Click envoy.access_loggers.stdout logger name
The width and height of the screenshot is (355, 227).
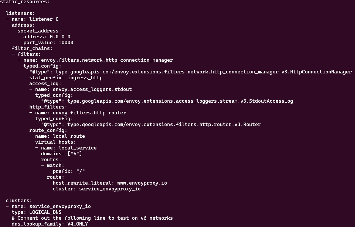pos(92,89)
